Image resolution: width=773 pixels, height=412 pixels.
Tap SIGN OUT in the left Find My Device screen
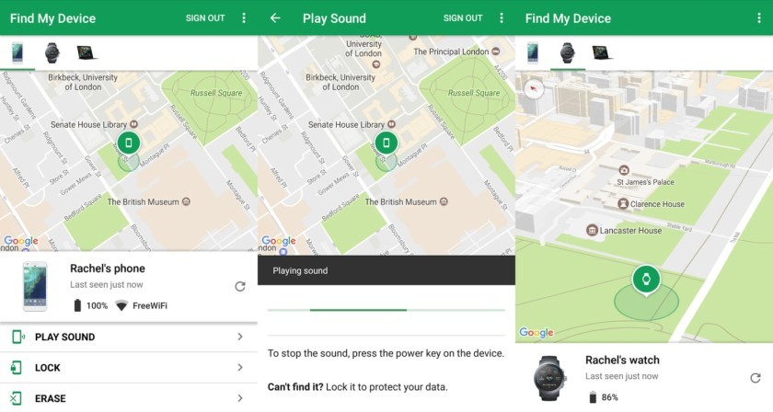tap(205, 18)
